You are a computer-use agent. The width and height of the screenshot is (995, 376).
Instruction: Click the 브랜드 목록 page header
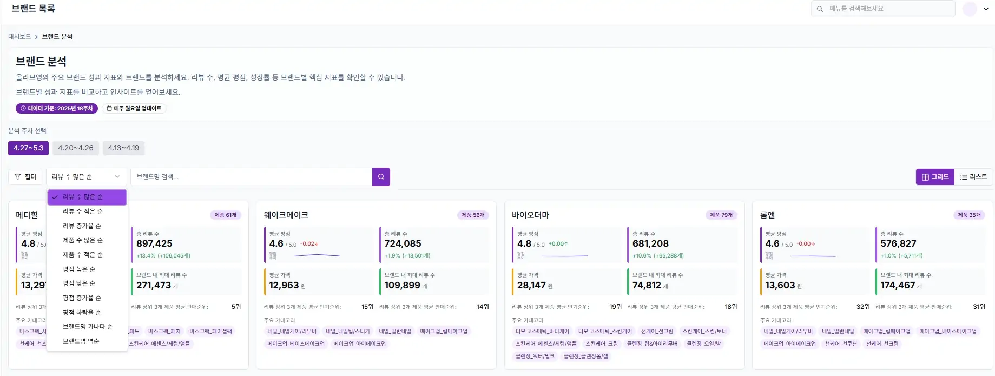tap(33, 9)
